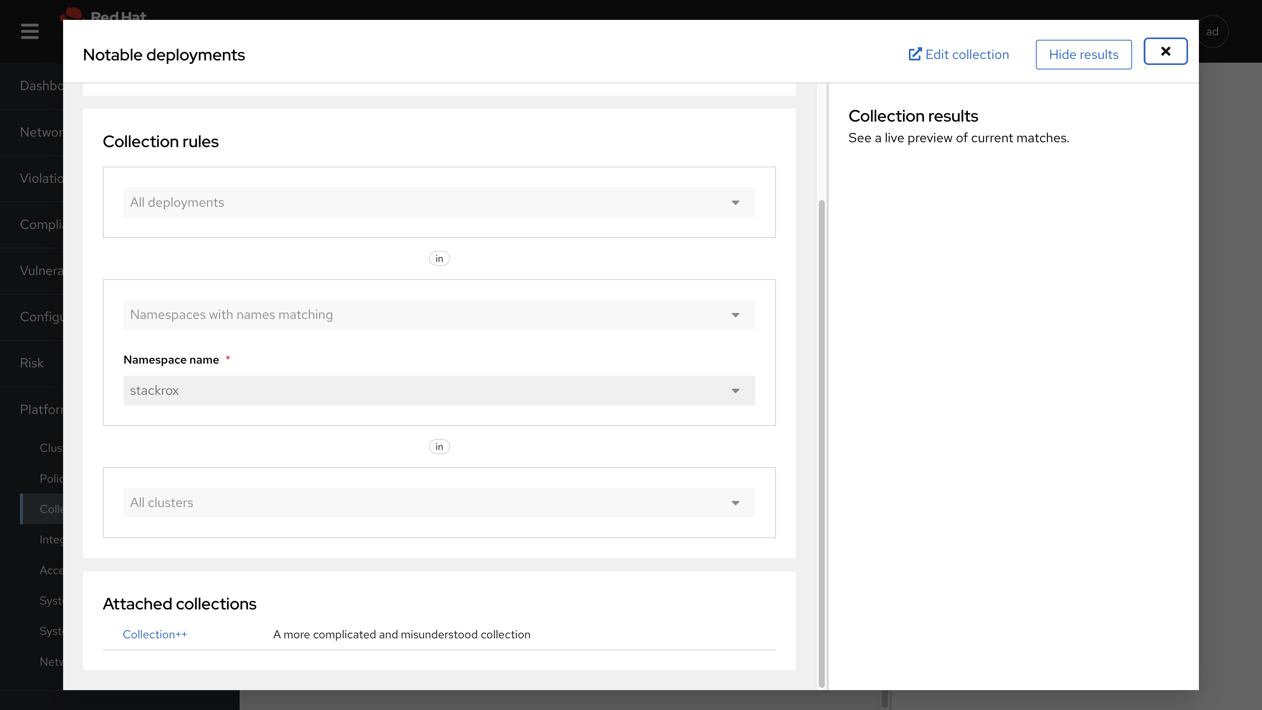Click the caret arrow on All deployments

(x=735, y=203)
